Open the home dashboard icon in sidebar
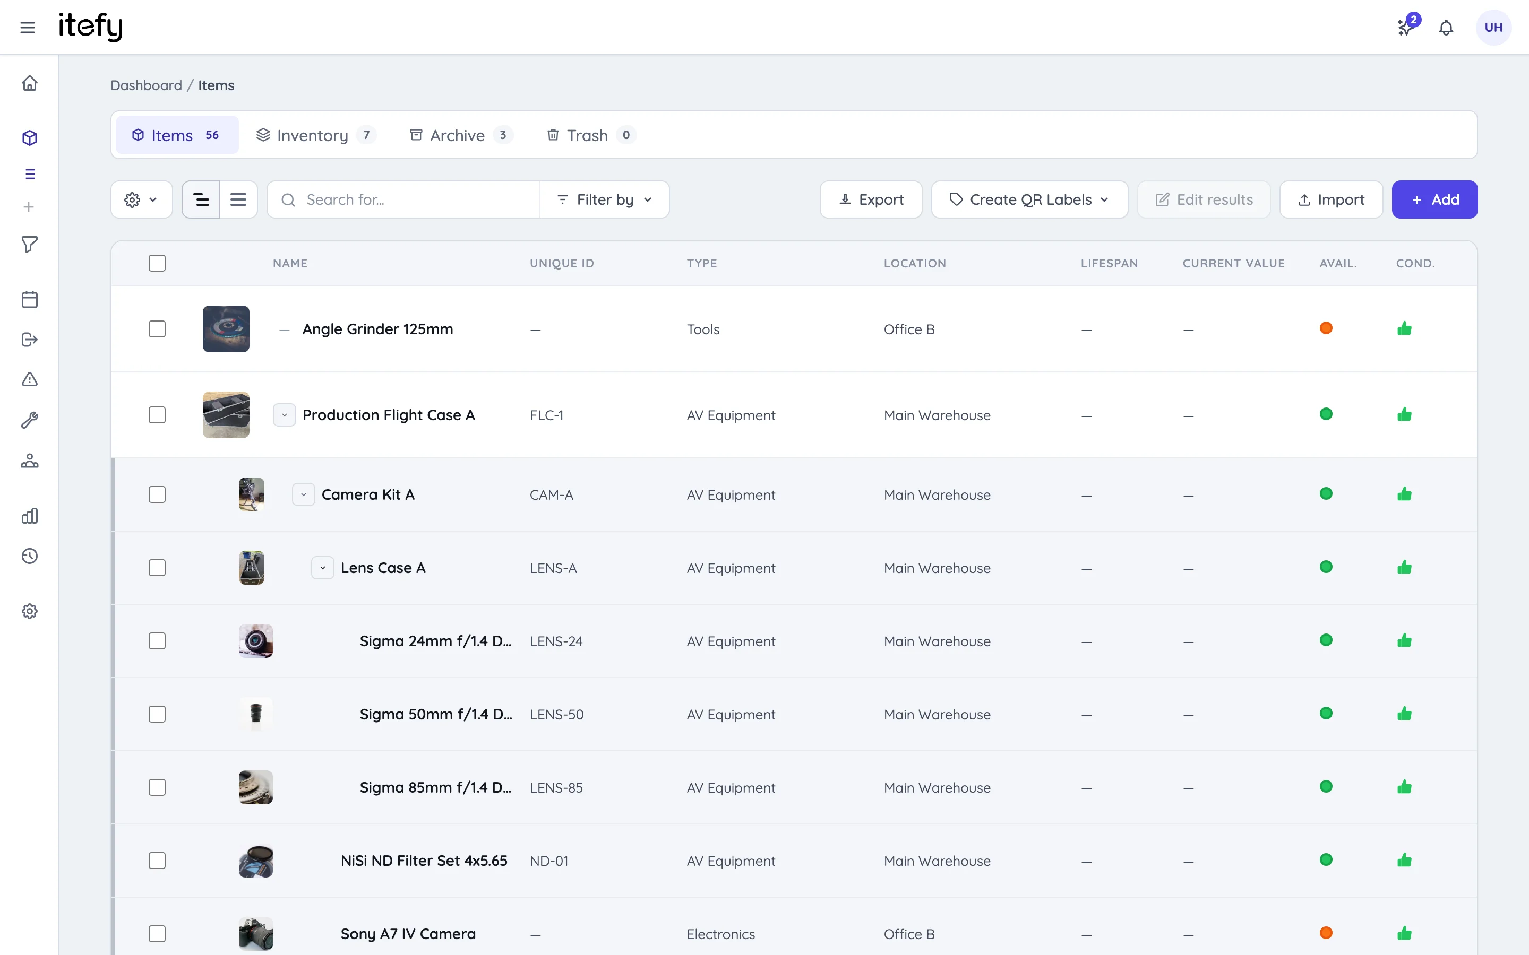 coord(30,83)
